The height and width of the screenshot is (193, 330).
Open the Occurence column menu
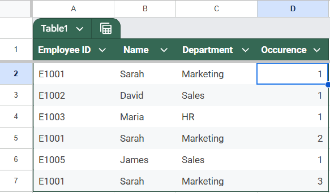(317, 50)
